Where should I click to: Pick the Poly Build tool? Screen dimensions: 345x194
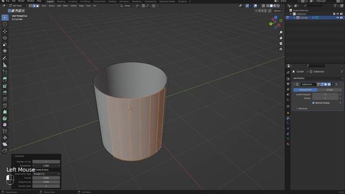(x=5, y=112)
